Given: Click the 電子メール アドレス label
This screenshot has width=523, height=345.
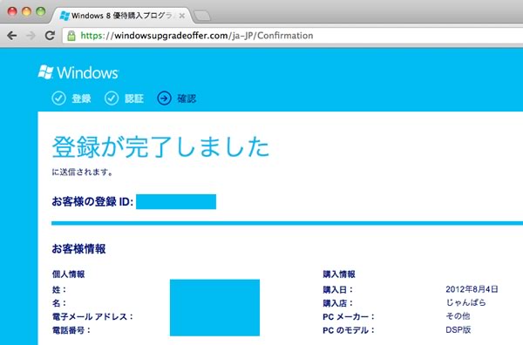Looking at the screenshot, I should pos(92,316).
